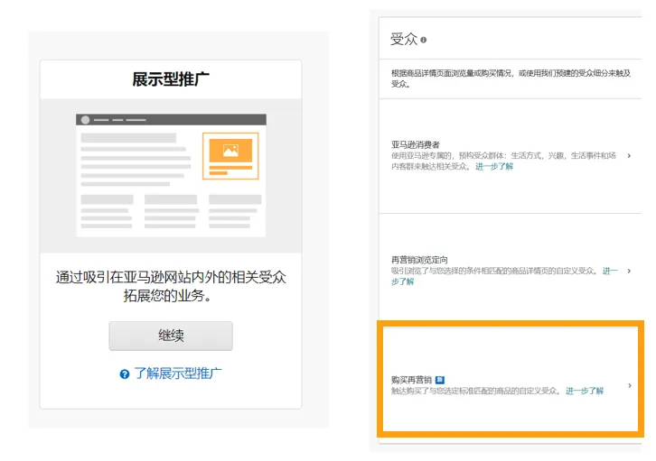Open 进一步了解 link under 购买再营销

pos(585,391)
